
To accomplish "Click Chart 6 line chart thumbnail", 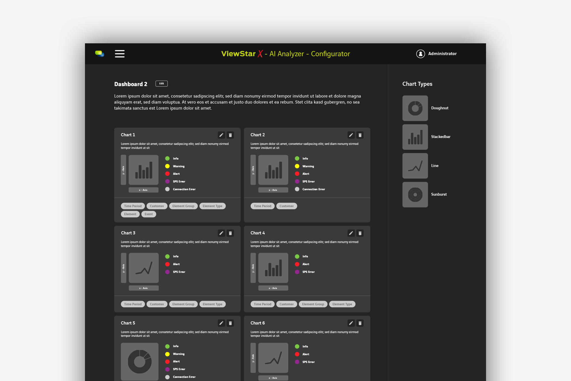I will (x=273, y=358).
